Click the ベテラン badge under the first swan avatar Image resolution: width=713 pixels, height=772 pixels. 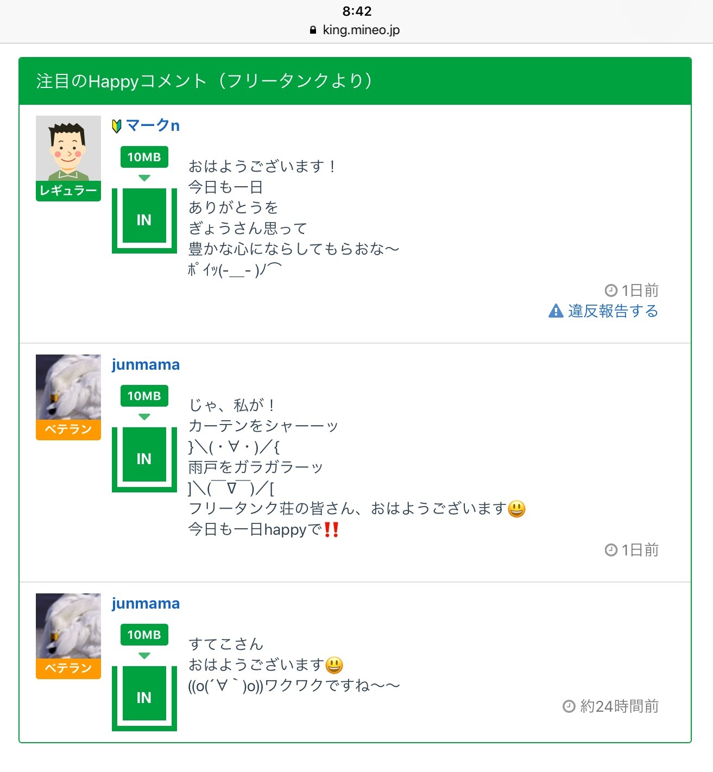click(68, 429)
